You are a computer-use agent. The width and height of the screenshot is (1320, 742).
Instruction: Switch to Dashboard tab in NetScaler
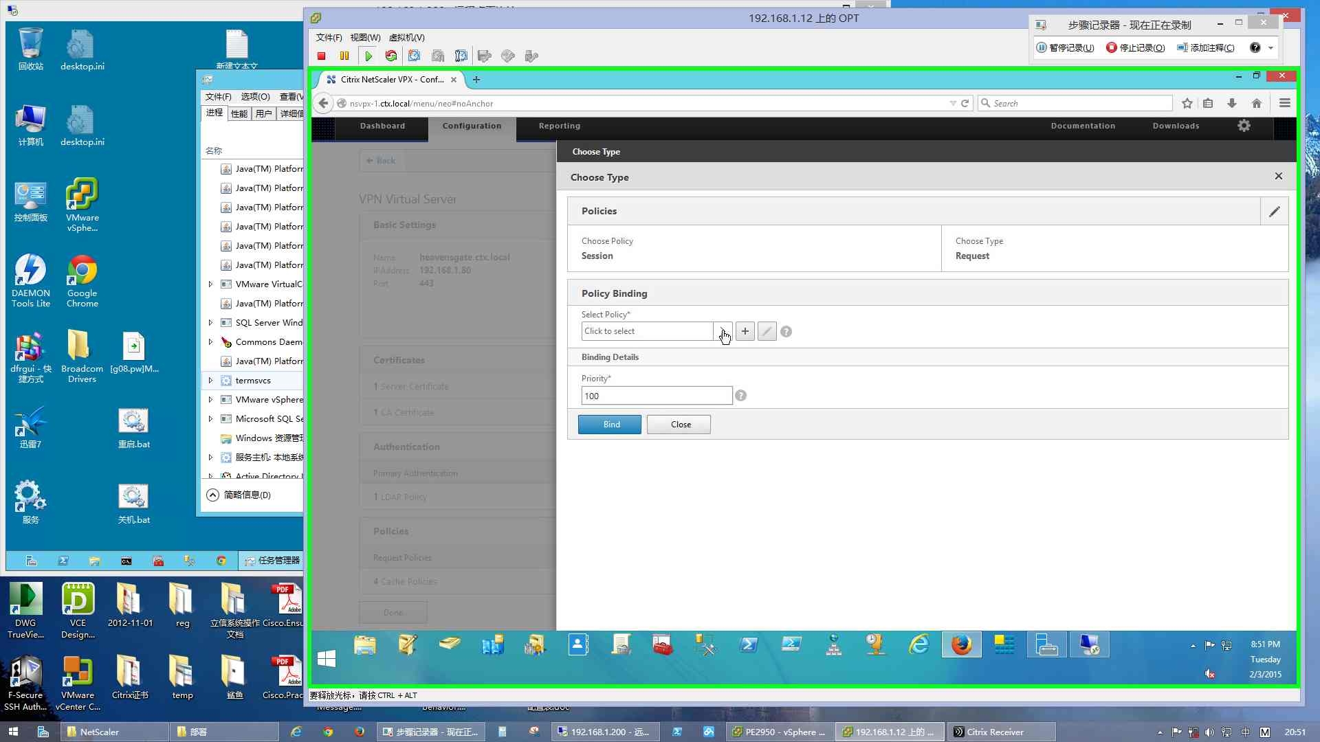coord(382,126)
